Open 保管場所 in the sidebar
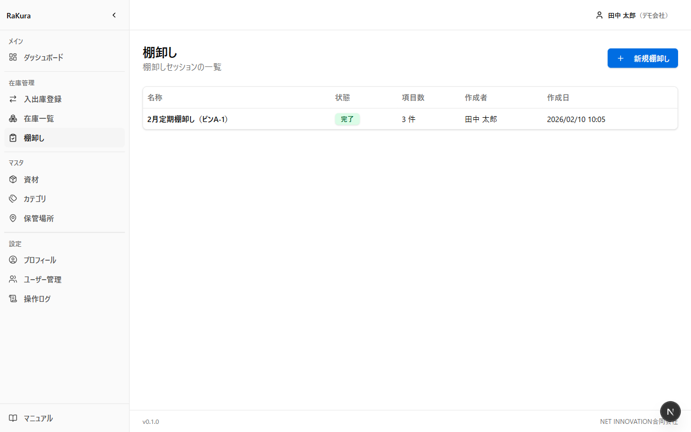This screenshot has width=691, height=432. point(64,219)
